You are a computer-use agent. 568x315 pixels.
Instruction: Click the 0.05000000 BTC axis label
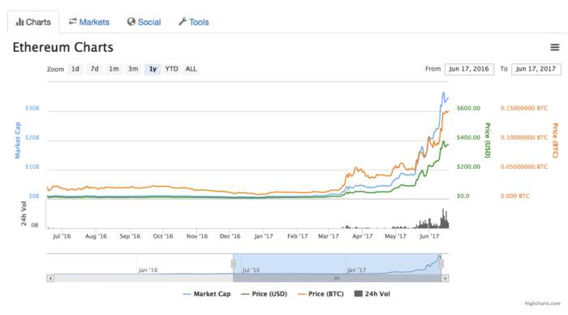(x=524, y=166)
